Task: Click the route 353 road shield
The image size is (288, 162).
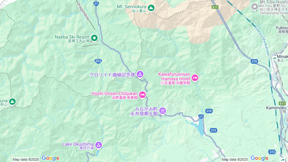Action: [x=98, y=61]
